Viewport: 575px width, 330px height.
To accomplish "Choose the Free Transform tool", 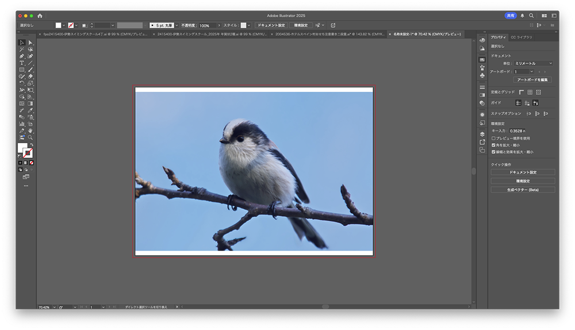I will coord(30,90).
